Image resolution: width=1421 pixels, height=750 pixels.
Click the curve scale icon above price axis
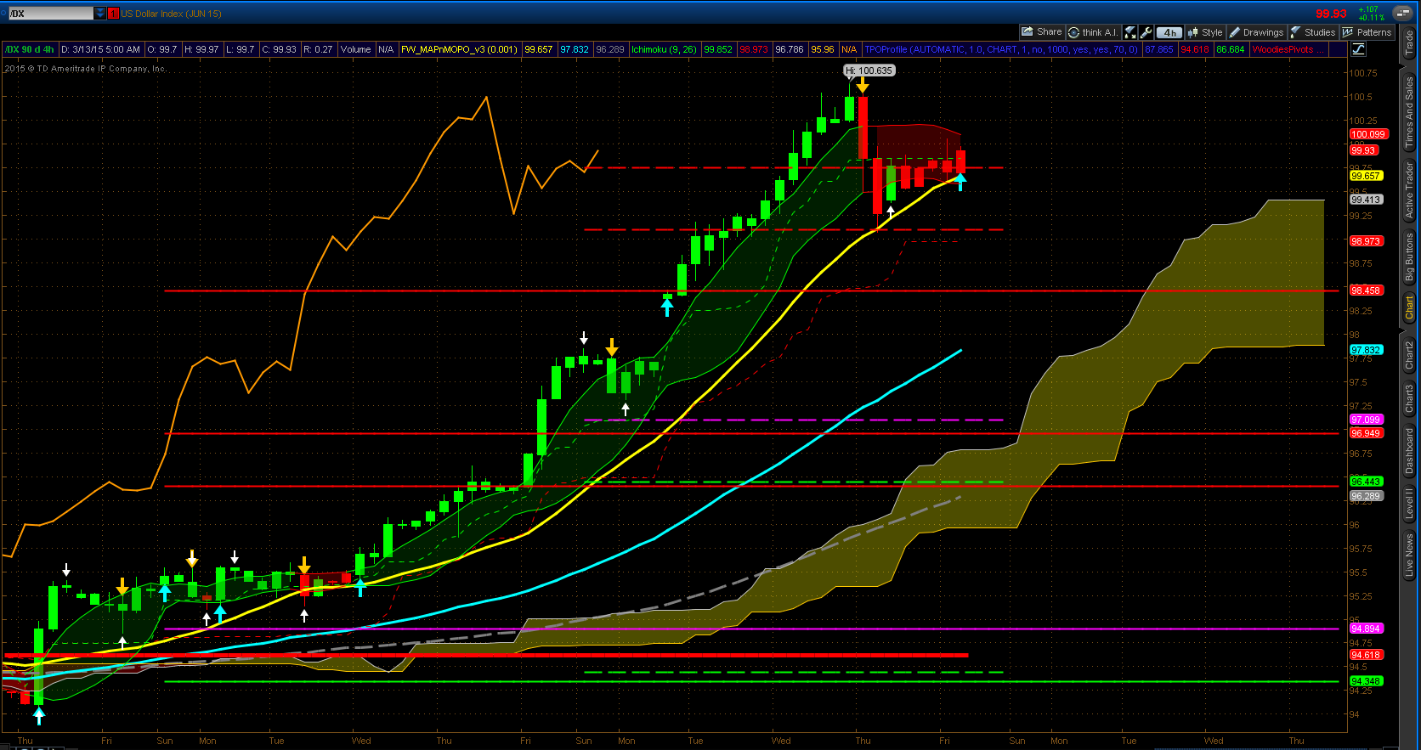tap(1358, 48)
